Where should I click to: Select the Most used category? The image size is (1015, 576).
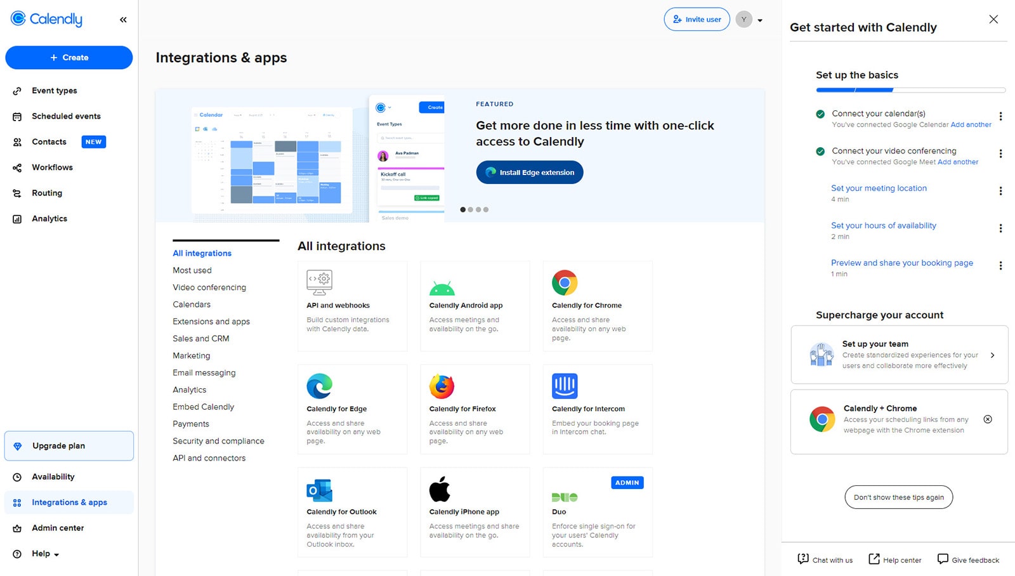click(x=192, y=270)
